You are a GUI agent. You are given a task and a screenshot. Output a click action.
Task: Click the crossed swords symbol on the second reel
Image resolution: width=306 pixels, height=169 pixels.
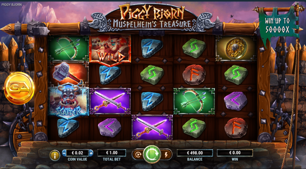pos(110,101)
